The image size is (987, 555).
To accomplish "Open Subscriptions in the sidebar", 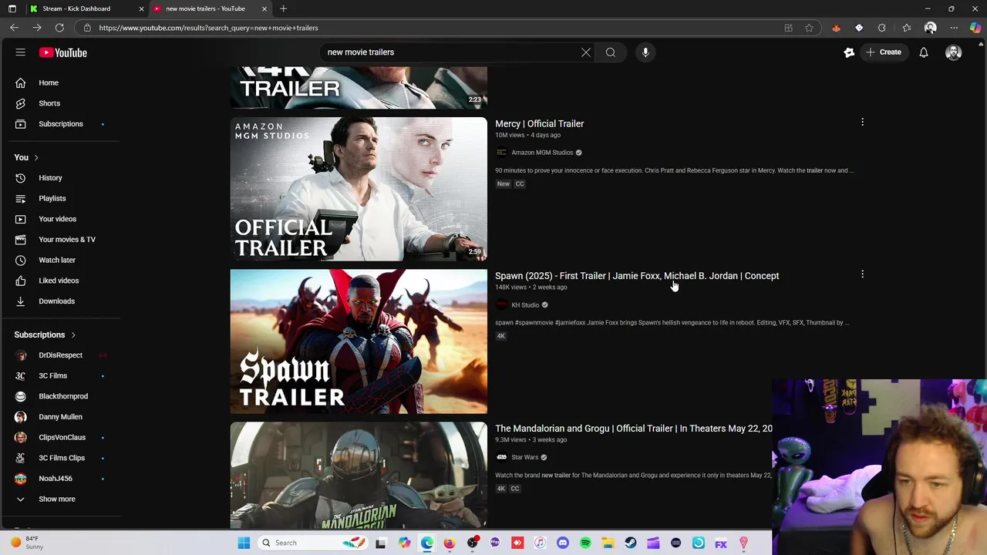I will (x=62, y=123).
